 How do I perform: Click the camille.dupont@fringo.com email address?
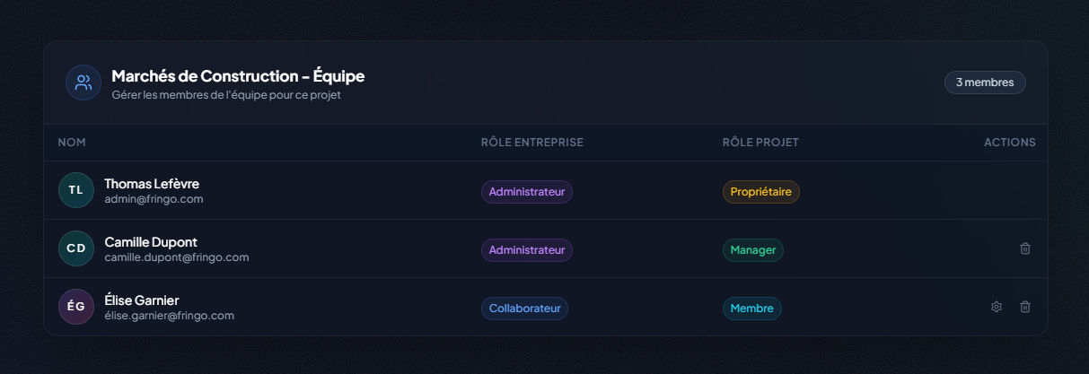(x=176, y=257)
